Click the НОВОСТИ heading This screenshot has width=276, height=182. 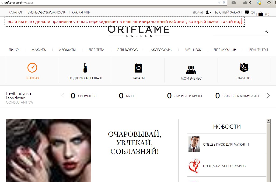(x=227, y=126)
